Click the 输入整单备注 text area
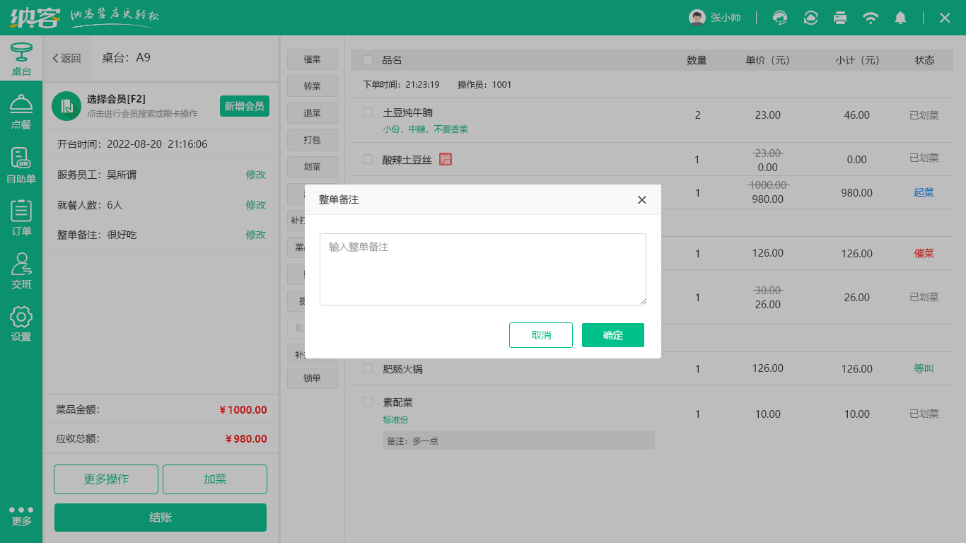 click(483, 269)
